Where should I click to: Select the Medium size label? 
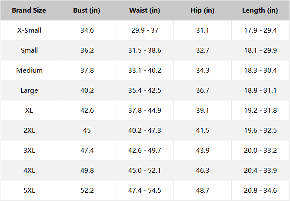[29, 70]
